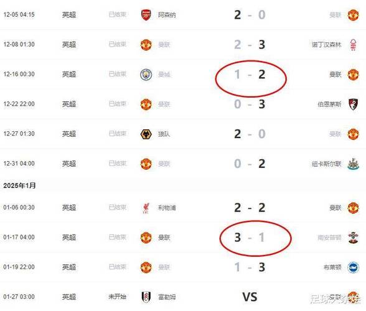
Task: Open the 纽卡斯尔联 team name link
Action: pyautogui.click(x=327, y=164)
